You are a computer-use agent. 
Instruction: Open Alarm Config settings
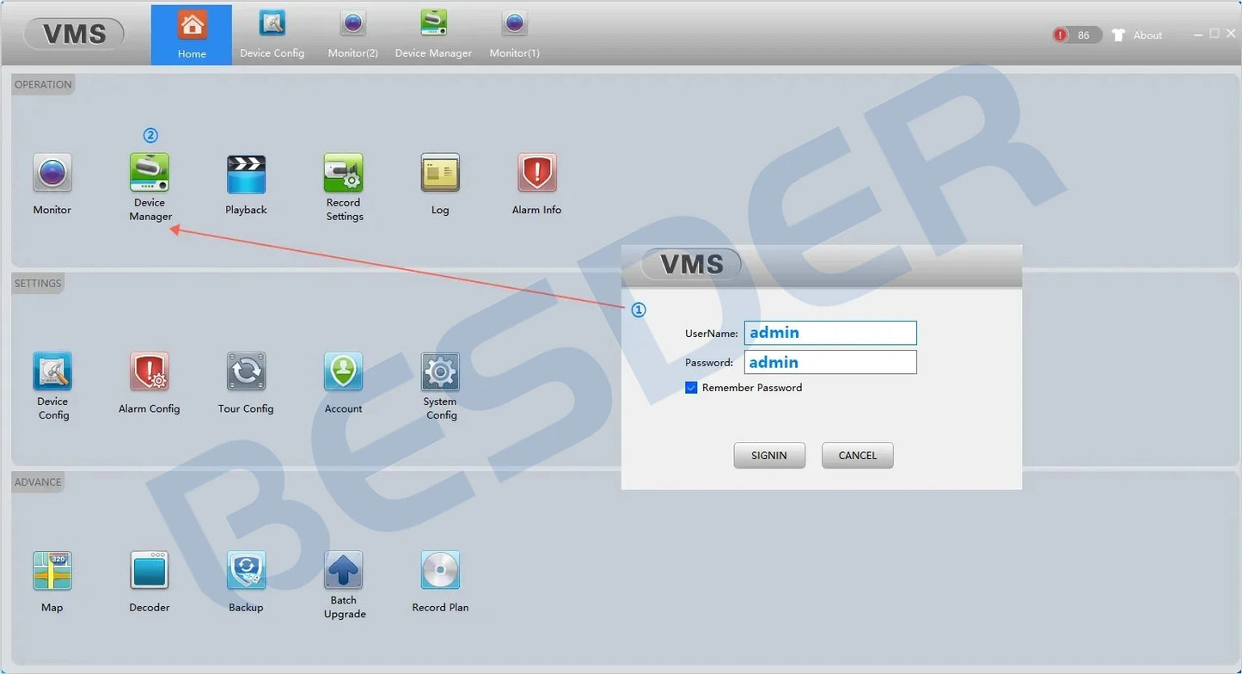[150, 372]
